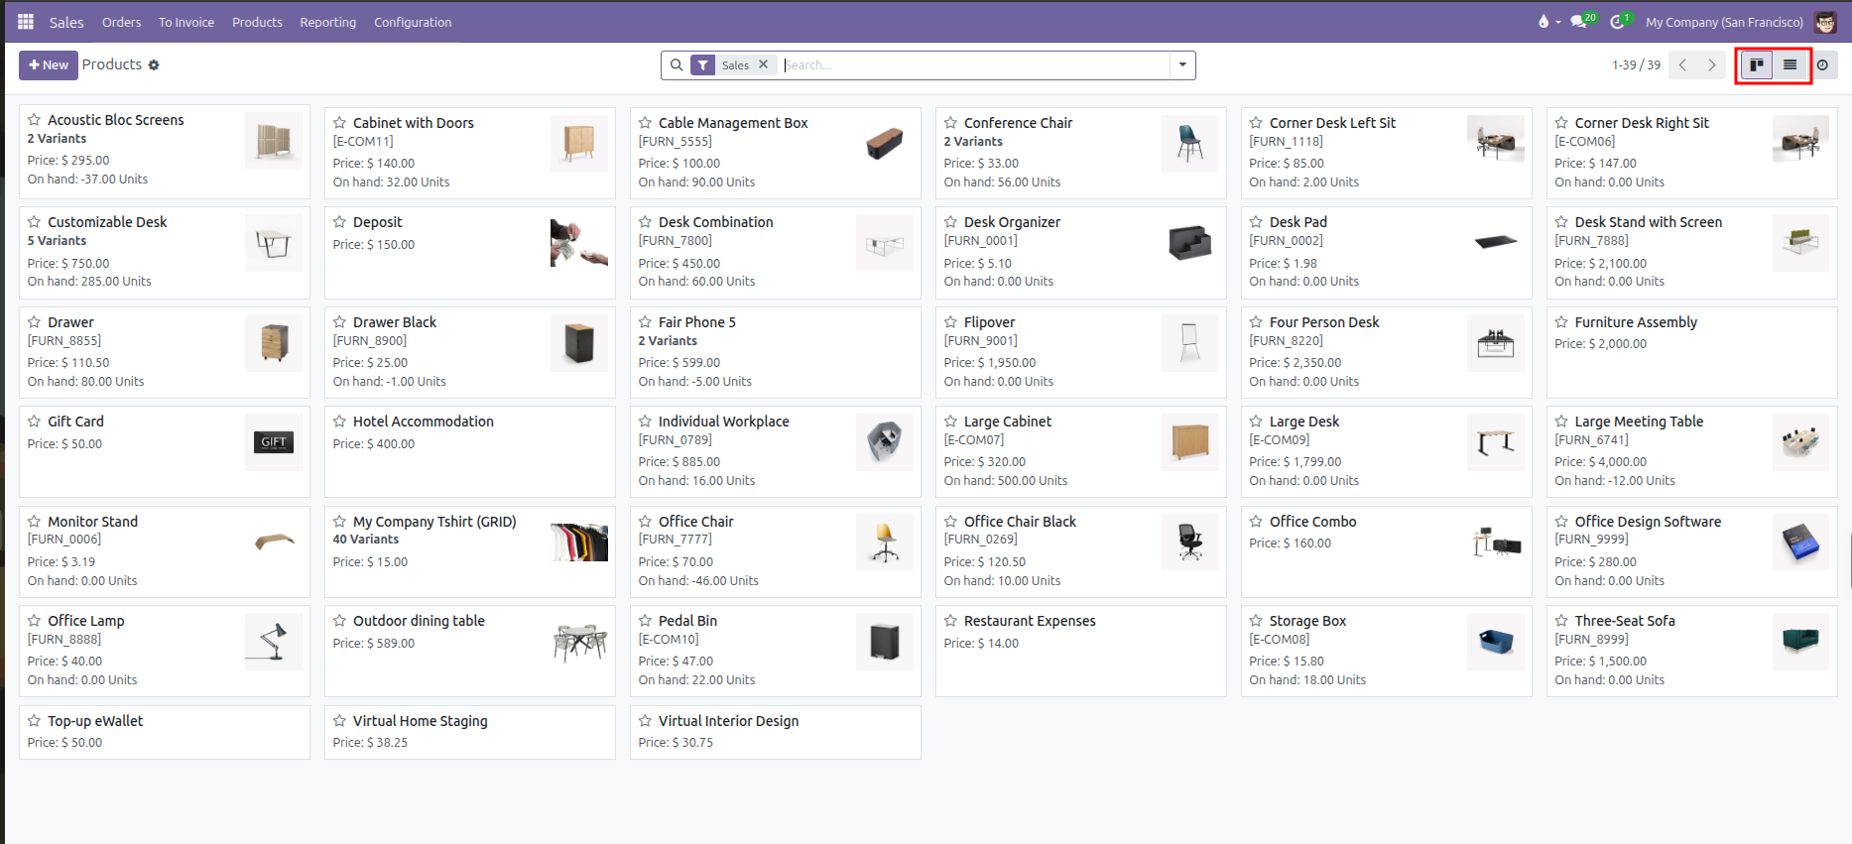Viewport: 1852px width, 844px height.
Task: Remove the Sales filter tag
Action: point(763,64)
